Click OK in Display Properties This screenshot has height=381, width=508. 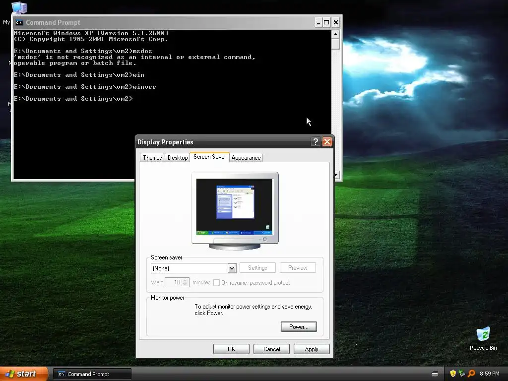[x=231, y=349]
